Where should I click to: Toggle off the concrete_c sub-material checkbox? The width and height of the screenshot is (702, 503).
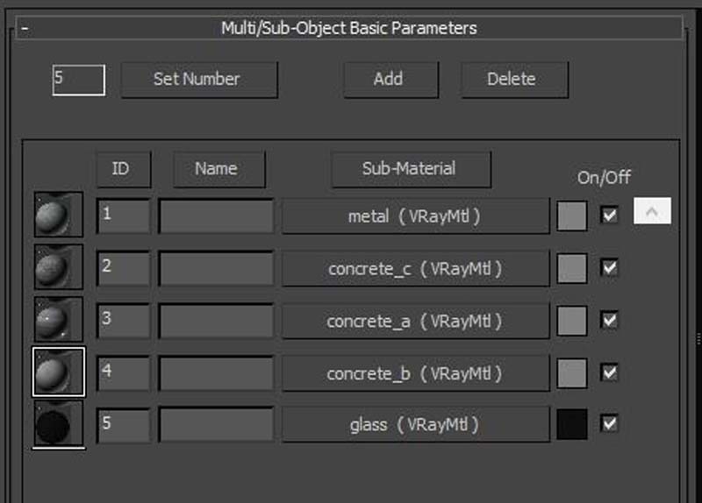[x=609, y=267]
